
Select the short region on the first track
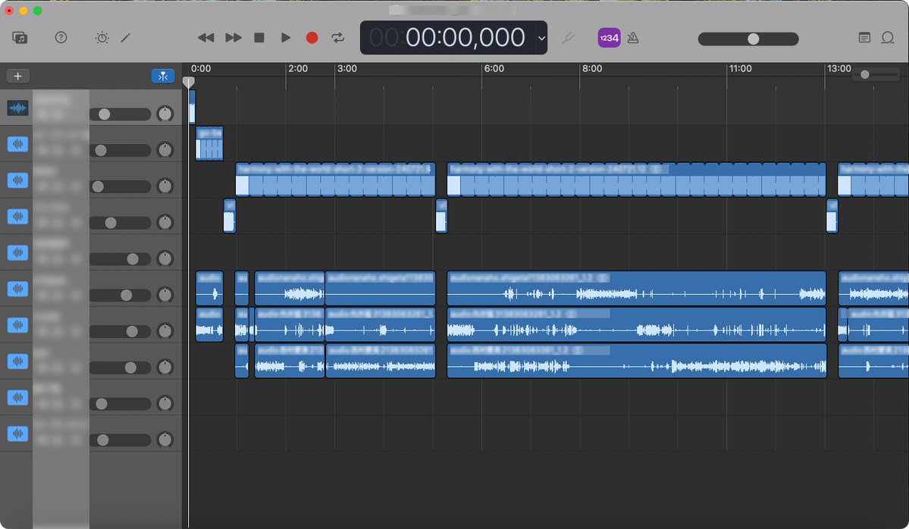click(192, 107)
